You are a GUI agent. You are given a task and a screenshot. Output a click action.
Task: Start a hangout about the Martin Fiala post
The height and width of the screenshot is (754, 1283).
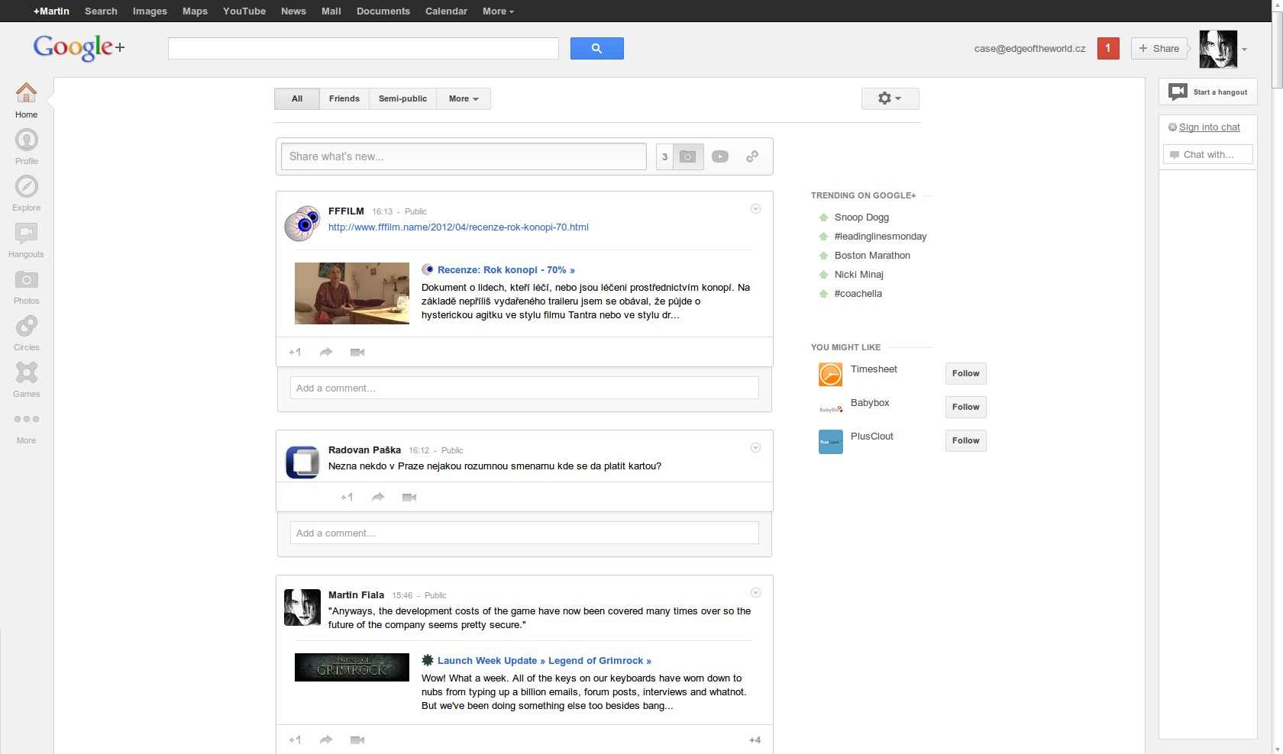pyautogui.click(x=357, y=739)
